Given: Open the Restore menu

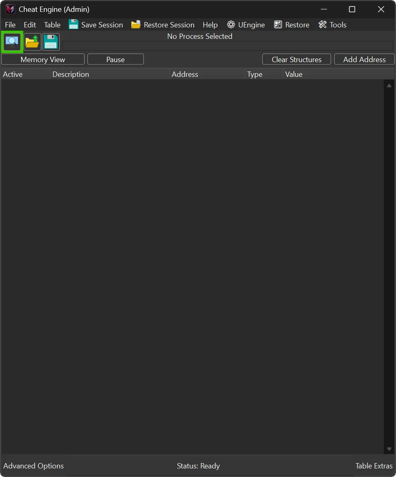Looking at the screenshot, I should 292,25.
